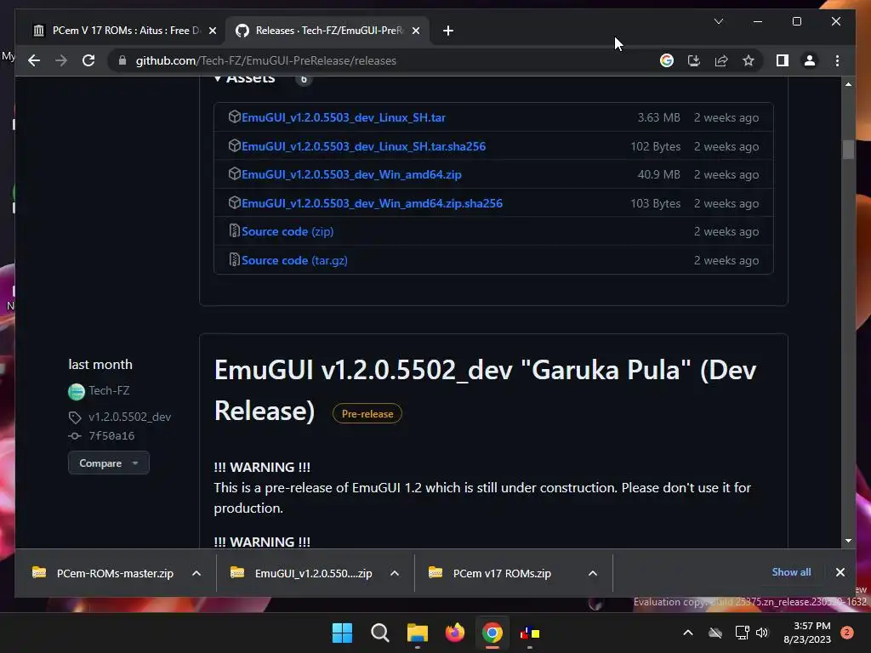
Task: Open the red-blue-yellow taskbar app
Action: (530, 633)
